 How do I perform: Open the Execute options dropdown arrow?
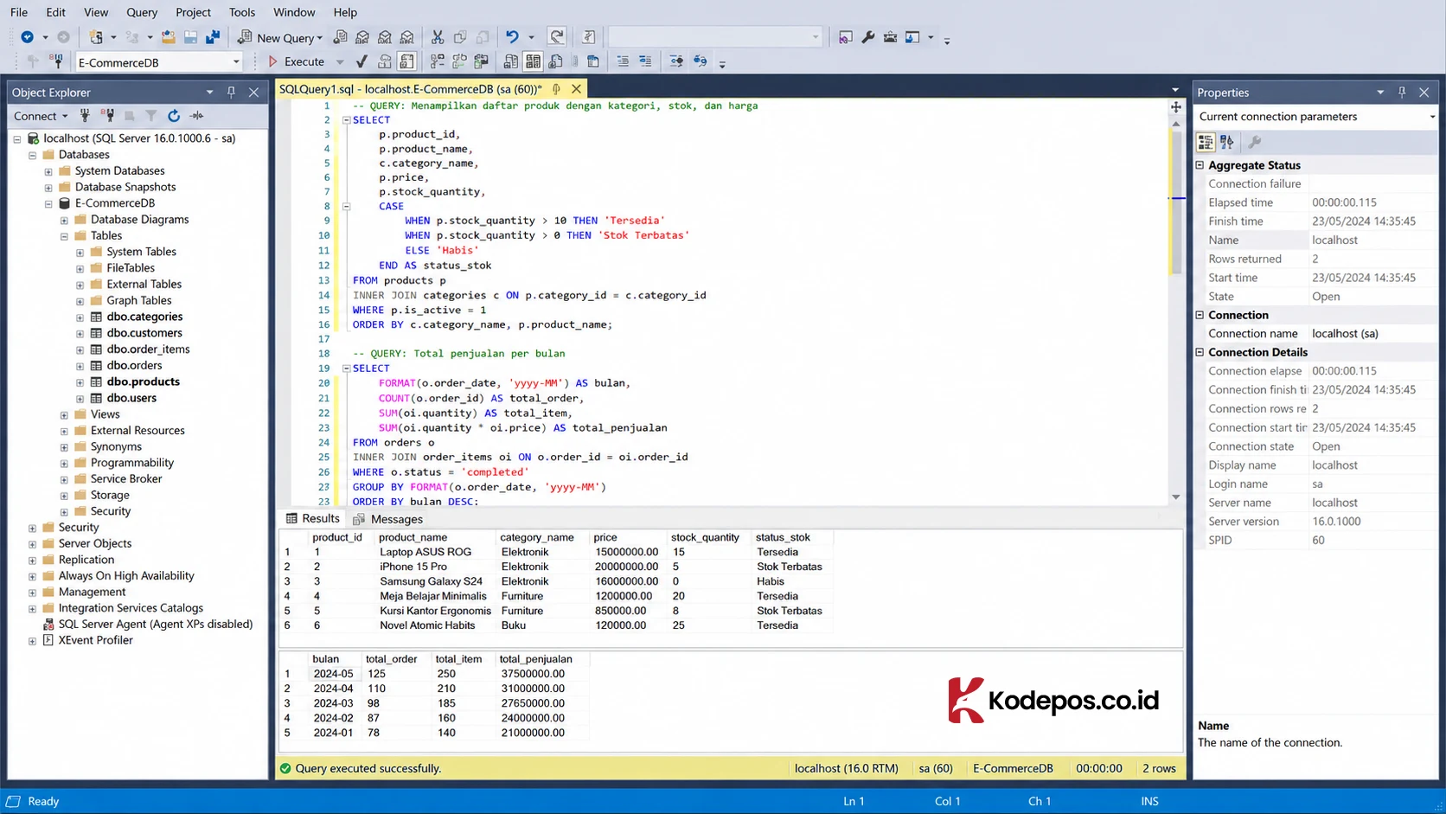pos(340,61)
